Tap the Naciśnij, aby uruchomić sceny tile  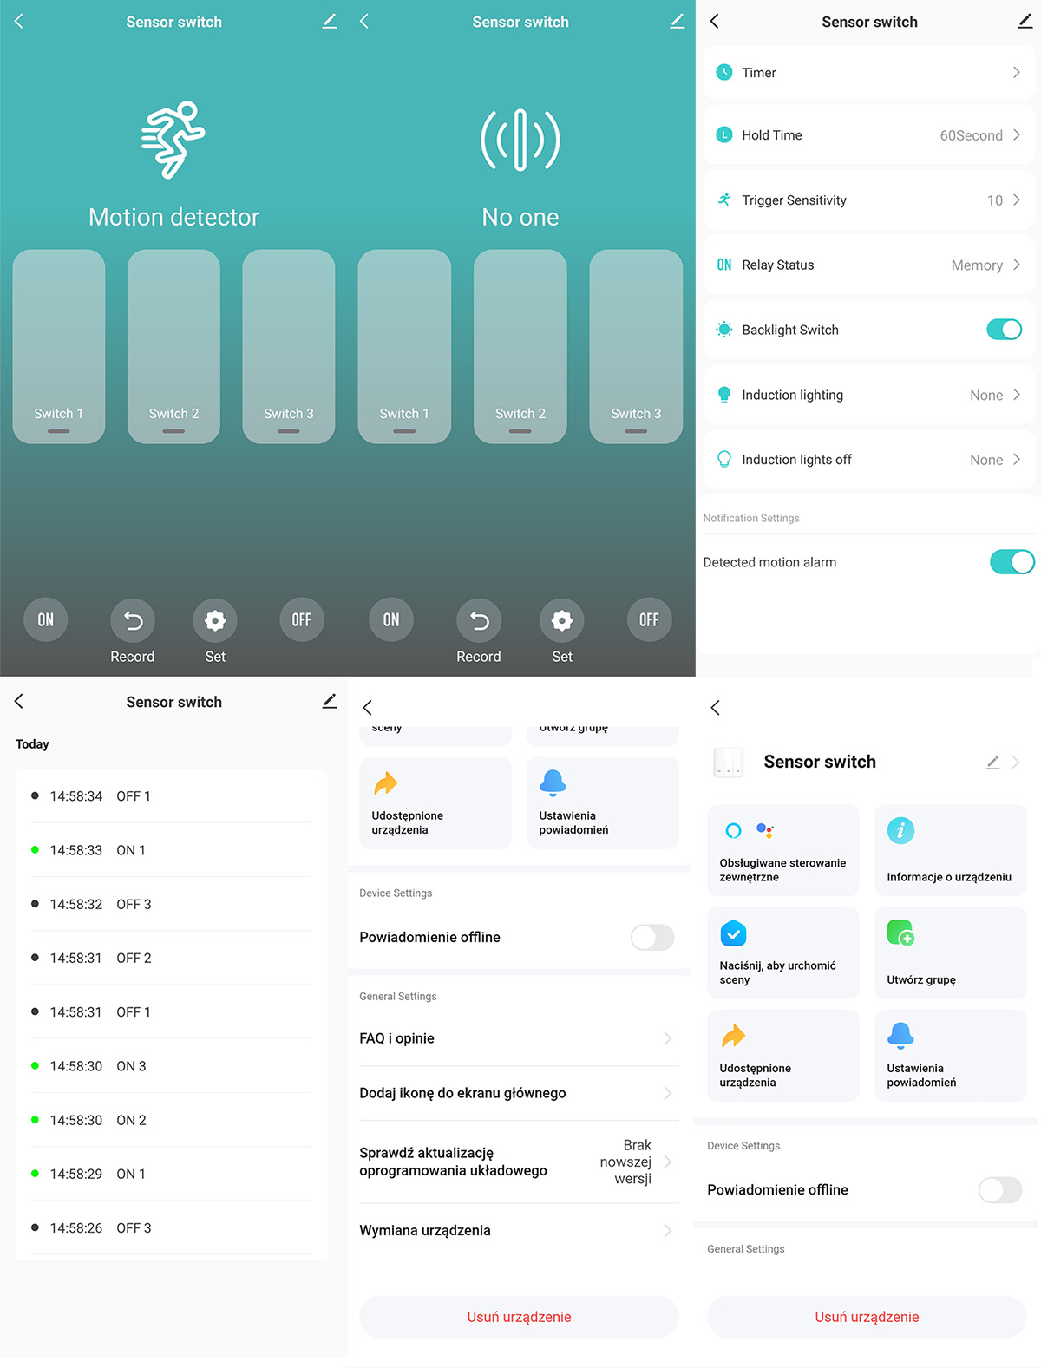tap(782, 952)
